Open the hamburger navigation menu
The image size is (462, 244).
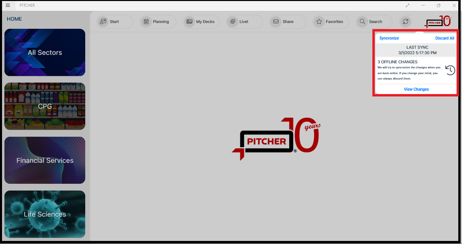[x=7, y=5]
